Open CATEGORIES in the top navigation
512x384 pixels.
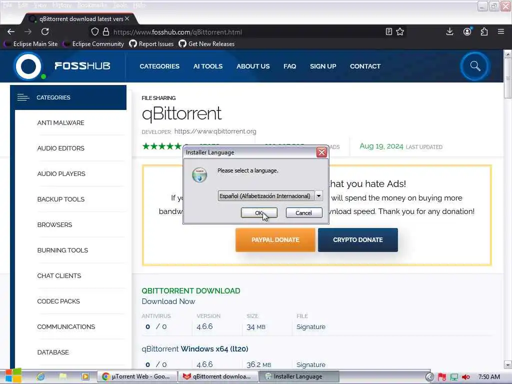click(159, 66)
